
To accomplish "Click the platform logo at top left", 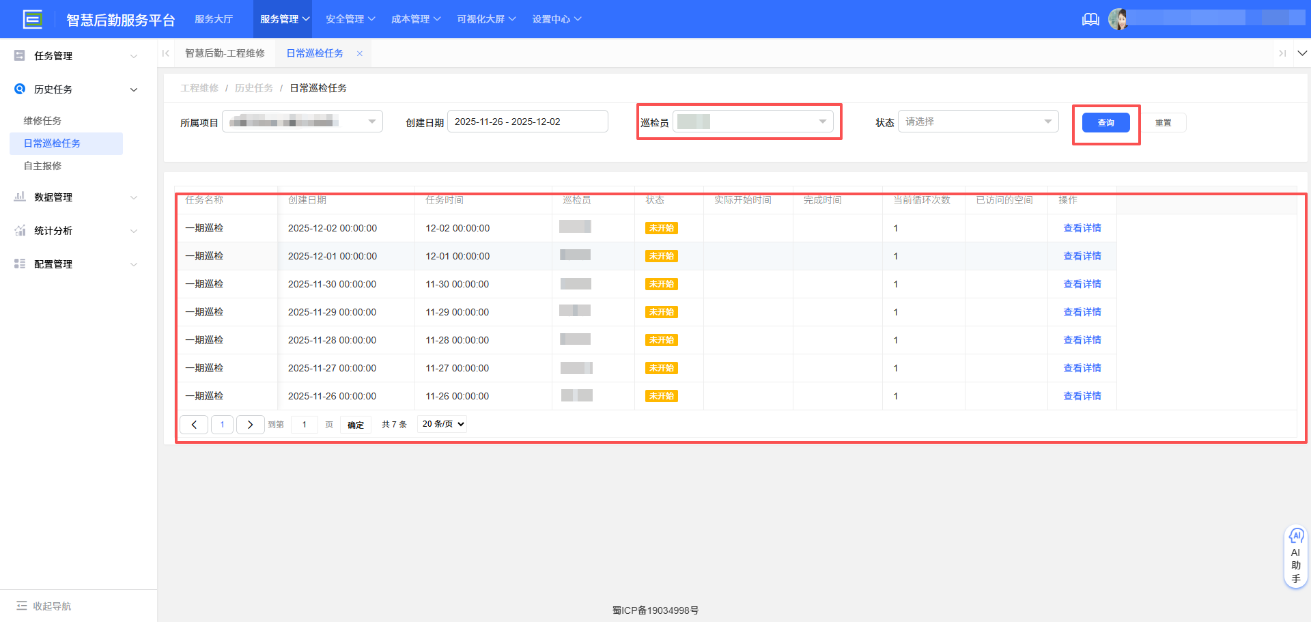I will click(33, 19).
